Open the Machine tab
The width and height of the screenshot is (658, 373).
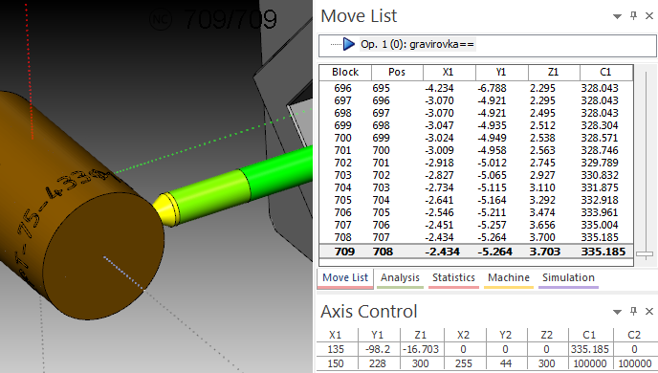click(509, 277)
